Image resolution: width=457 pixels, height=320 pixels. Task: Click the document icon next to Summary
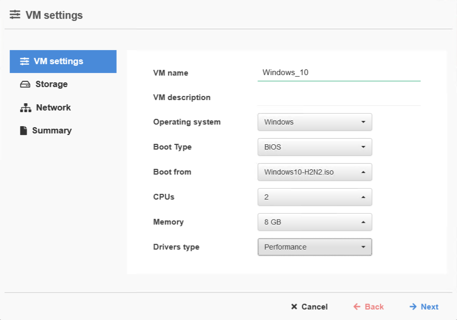point(24,130)
